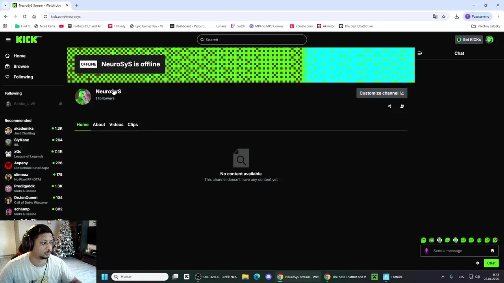Go to browser home button
The image size is (504, 283).
coord(34,17)
